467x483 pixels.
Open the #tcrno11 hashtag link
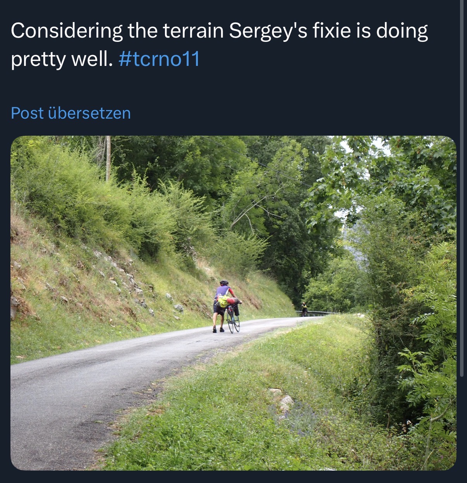[x=159, y=59]
